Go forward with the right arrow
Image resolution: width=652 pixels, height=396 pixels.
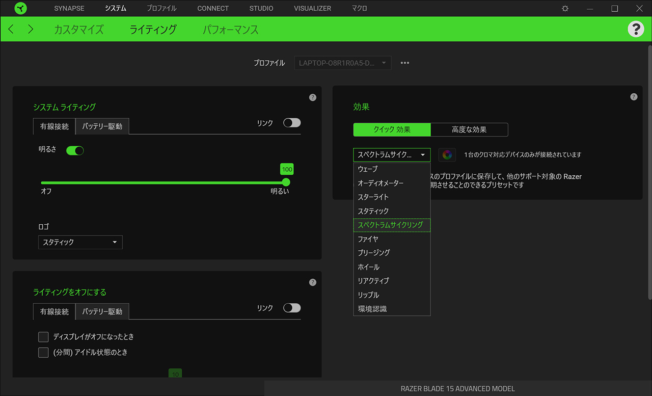pos(31,29)
